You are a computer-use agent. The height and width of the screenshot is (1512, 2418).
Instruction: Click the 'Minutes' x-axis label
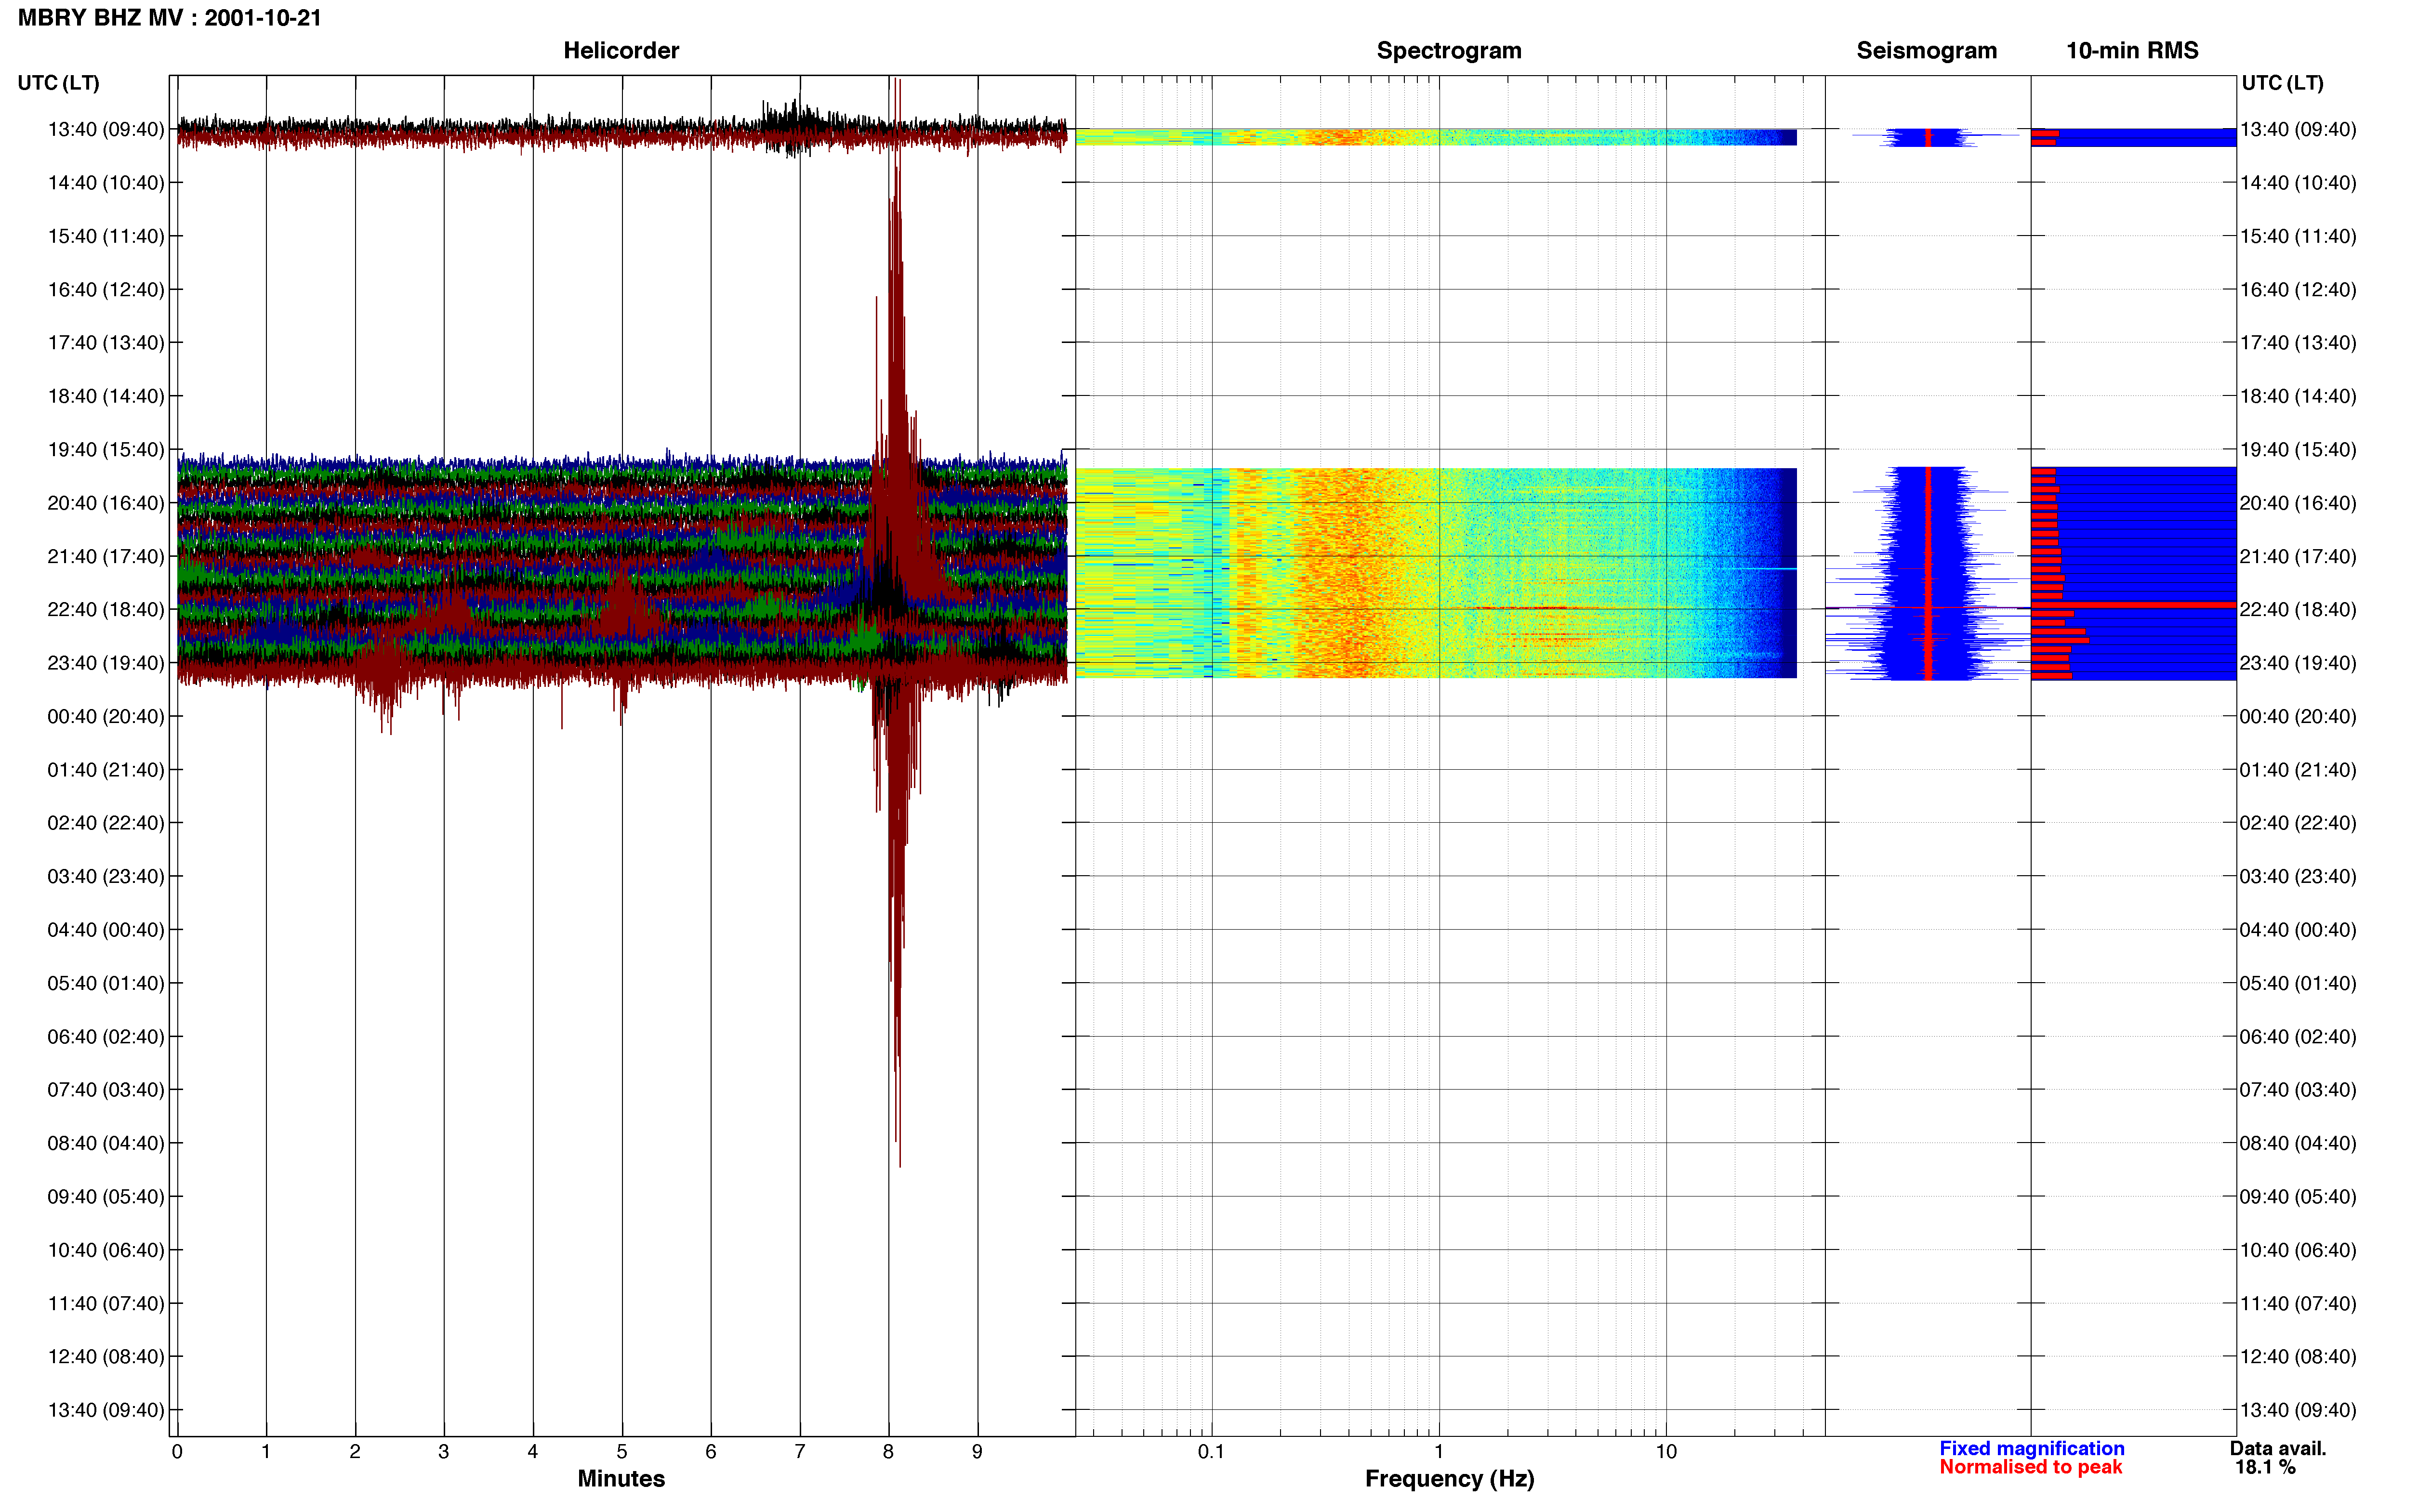click(x=621, y=1479)
